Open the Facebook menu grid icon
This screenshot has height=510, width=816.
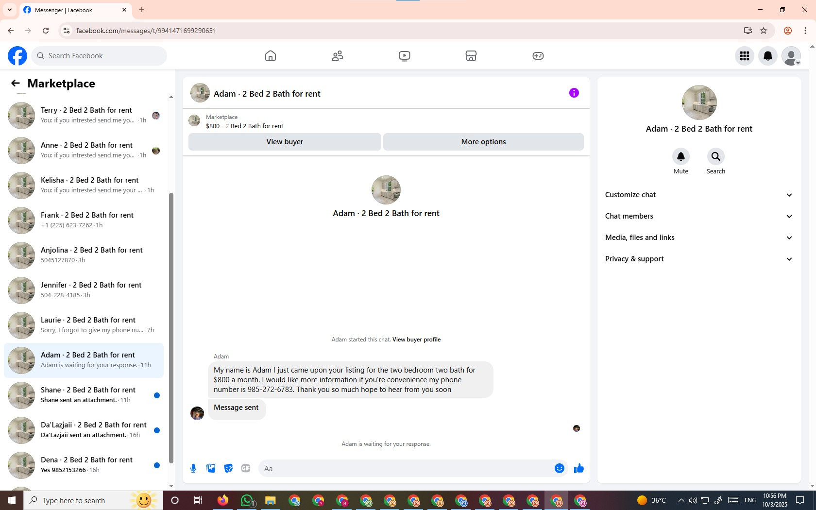click(745, 56)
